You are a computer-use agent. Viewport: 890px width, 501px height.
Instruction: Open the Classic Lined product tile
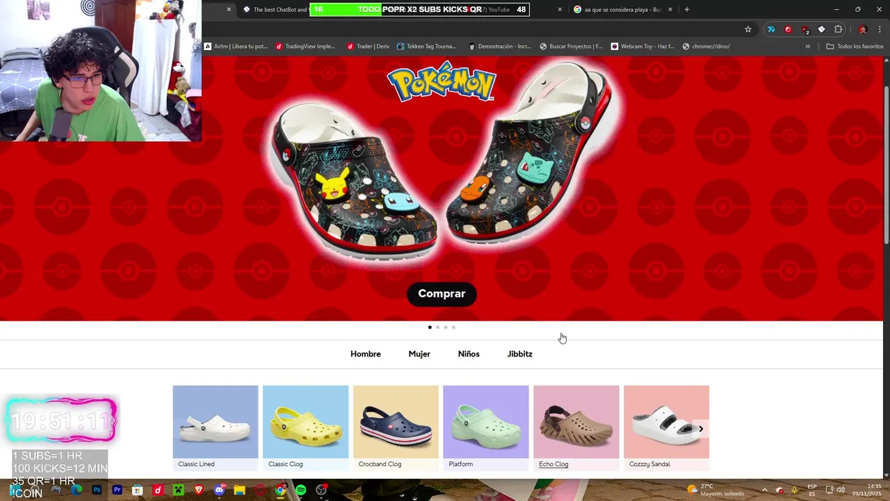pos(216,428)
